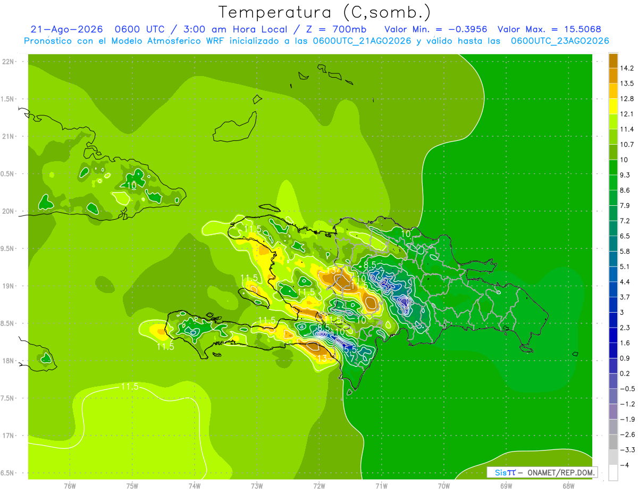
Task: Click the 21N latitude axis label
Action: (9, 136)
